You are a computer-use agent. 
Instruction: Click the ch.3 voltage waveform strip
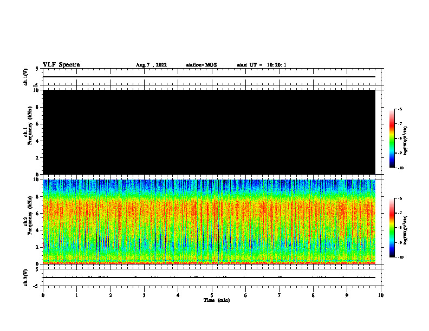point(212,277)
